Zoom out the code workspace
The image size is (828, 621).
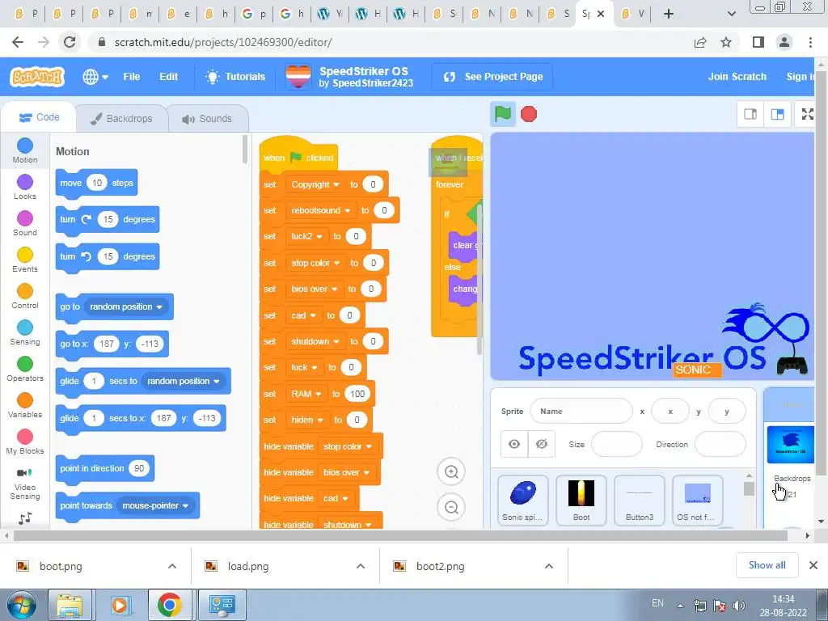pos(451,507)
